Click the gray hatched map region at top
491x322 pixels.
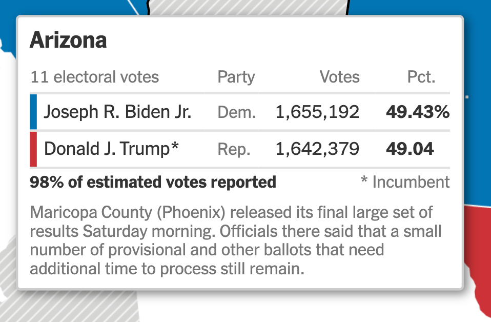point(248,7)
